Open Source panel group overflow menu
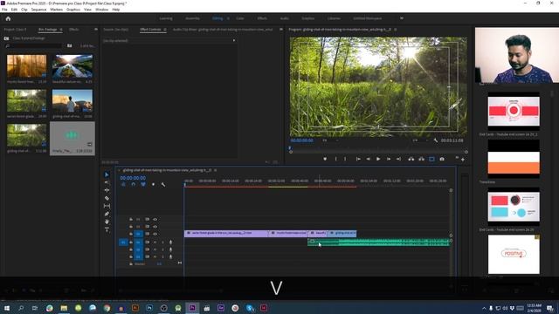The height and width of the screenshot is (314, 559). (281, 29)
